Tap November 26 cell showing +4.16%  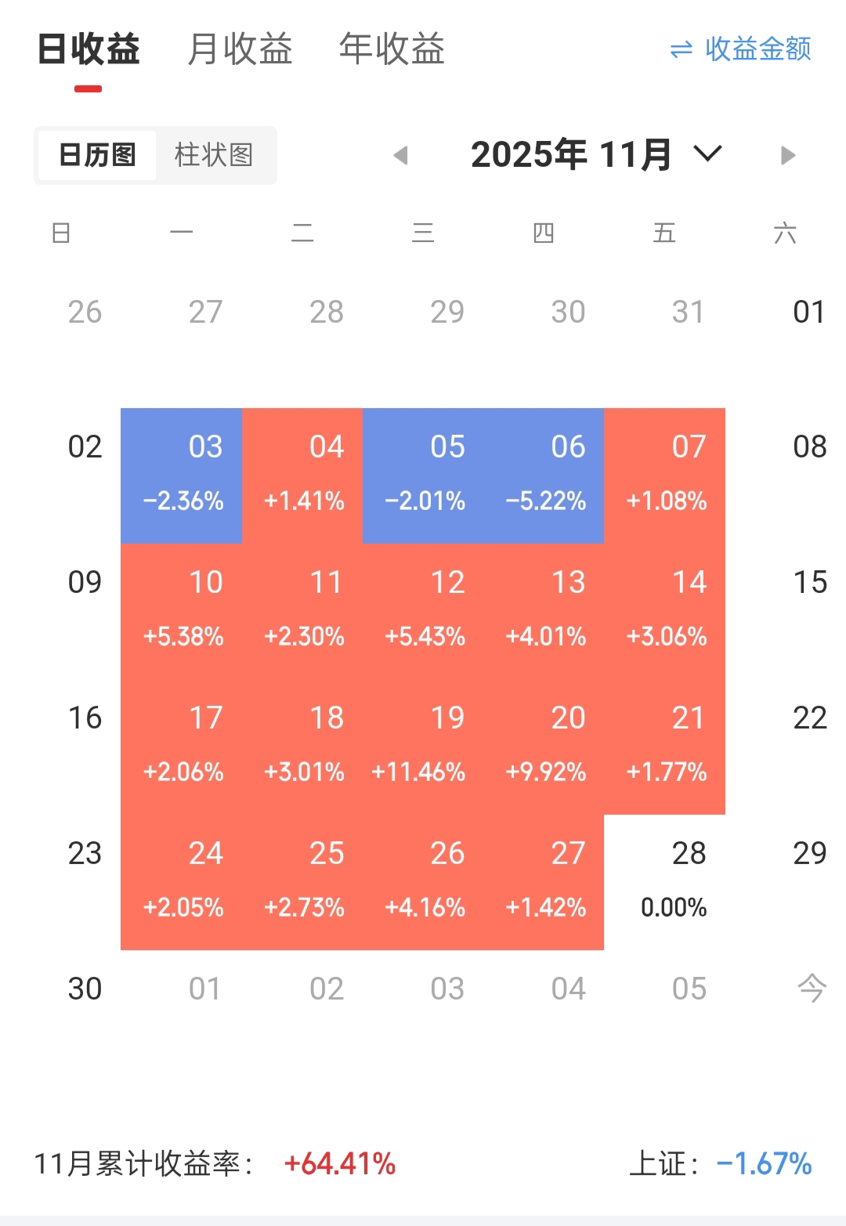coord(423,881)
